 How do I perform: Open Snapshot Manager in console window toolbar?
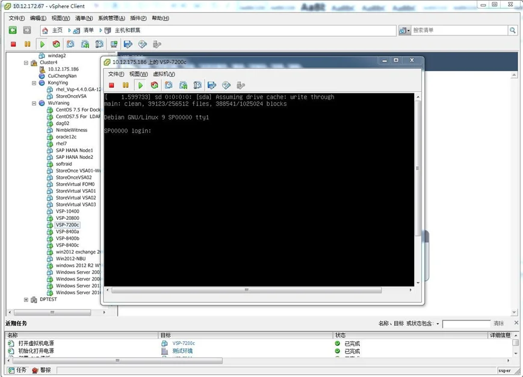[197, 86]
